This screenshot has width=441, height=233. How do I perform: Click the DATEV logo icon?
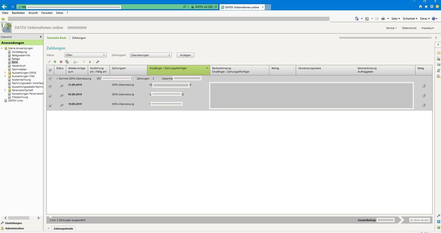tap(6, 27)
